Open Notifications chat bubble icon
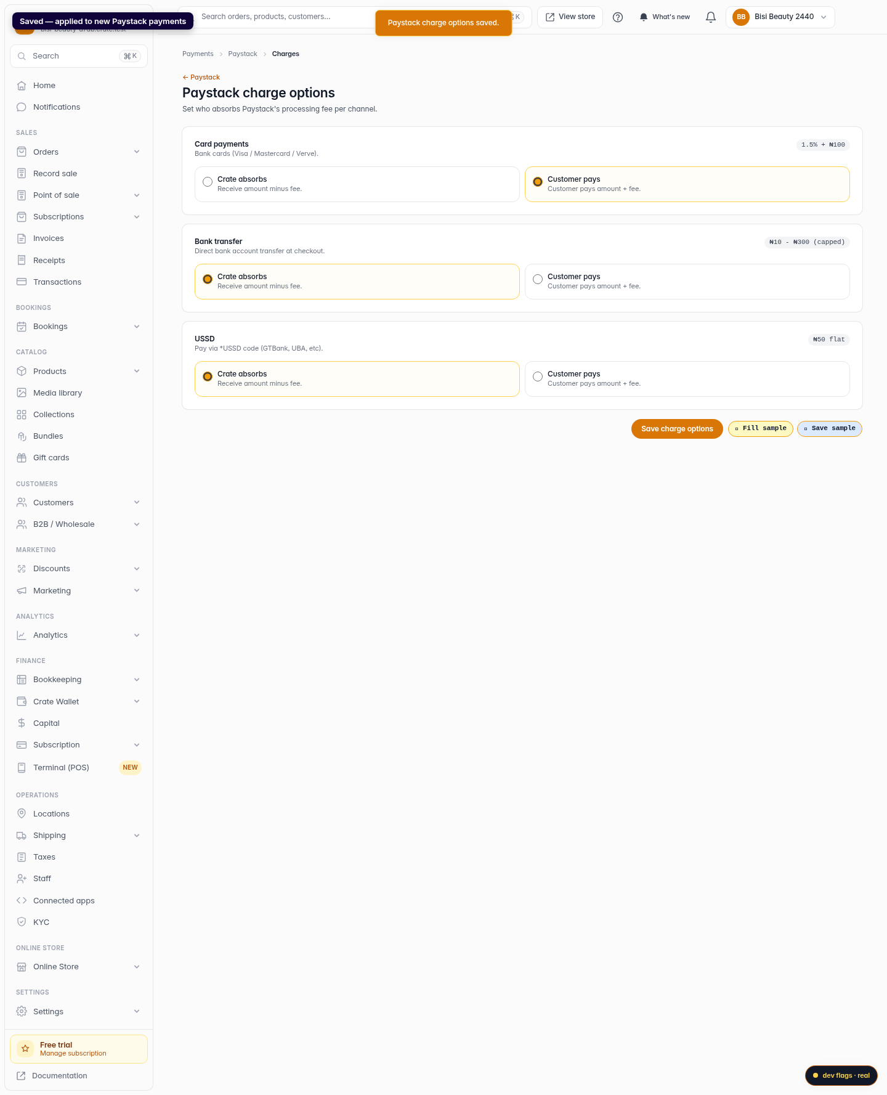The width and height of the screenshot is (887, 1095). (22, 107)
